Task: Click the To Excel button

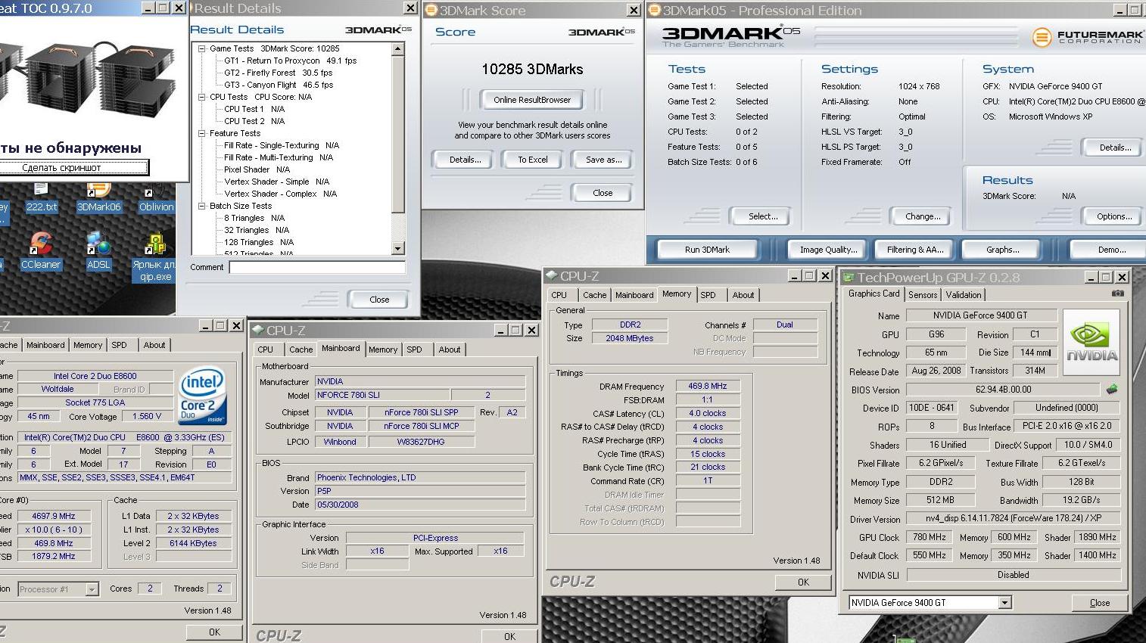Action: pyautogui.click(x=533, y=160)
